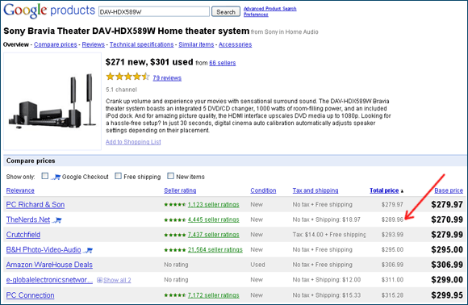468x305 pixels.
Task: Click the sort arrow next to Total price
Action: 402,191
